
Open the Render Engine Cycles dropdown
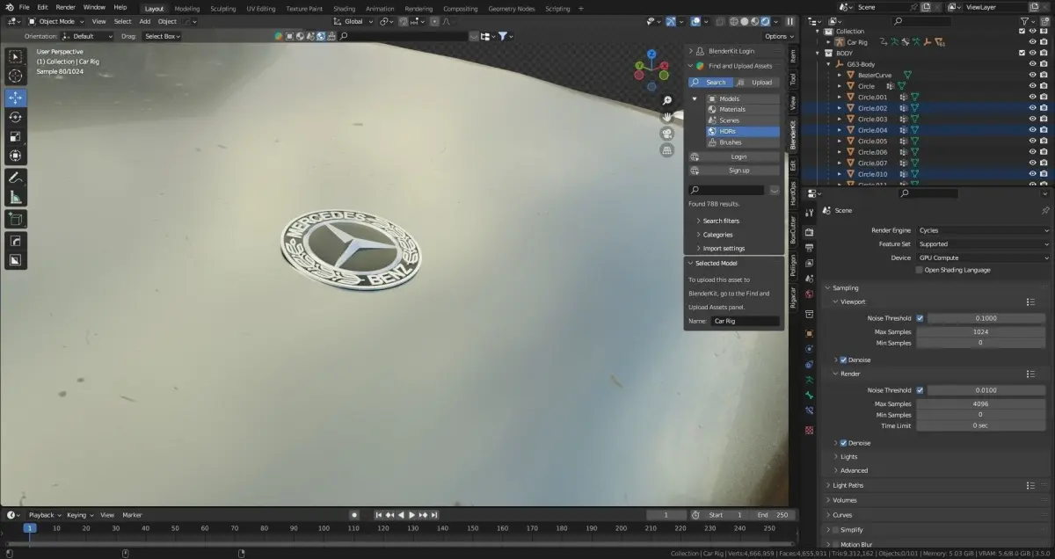tap(983, 230)
